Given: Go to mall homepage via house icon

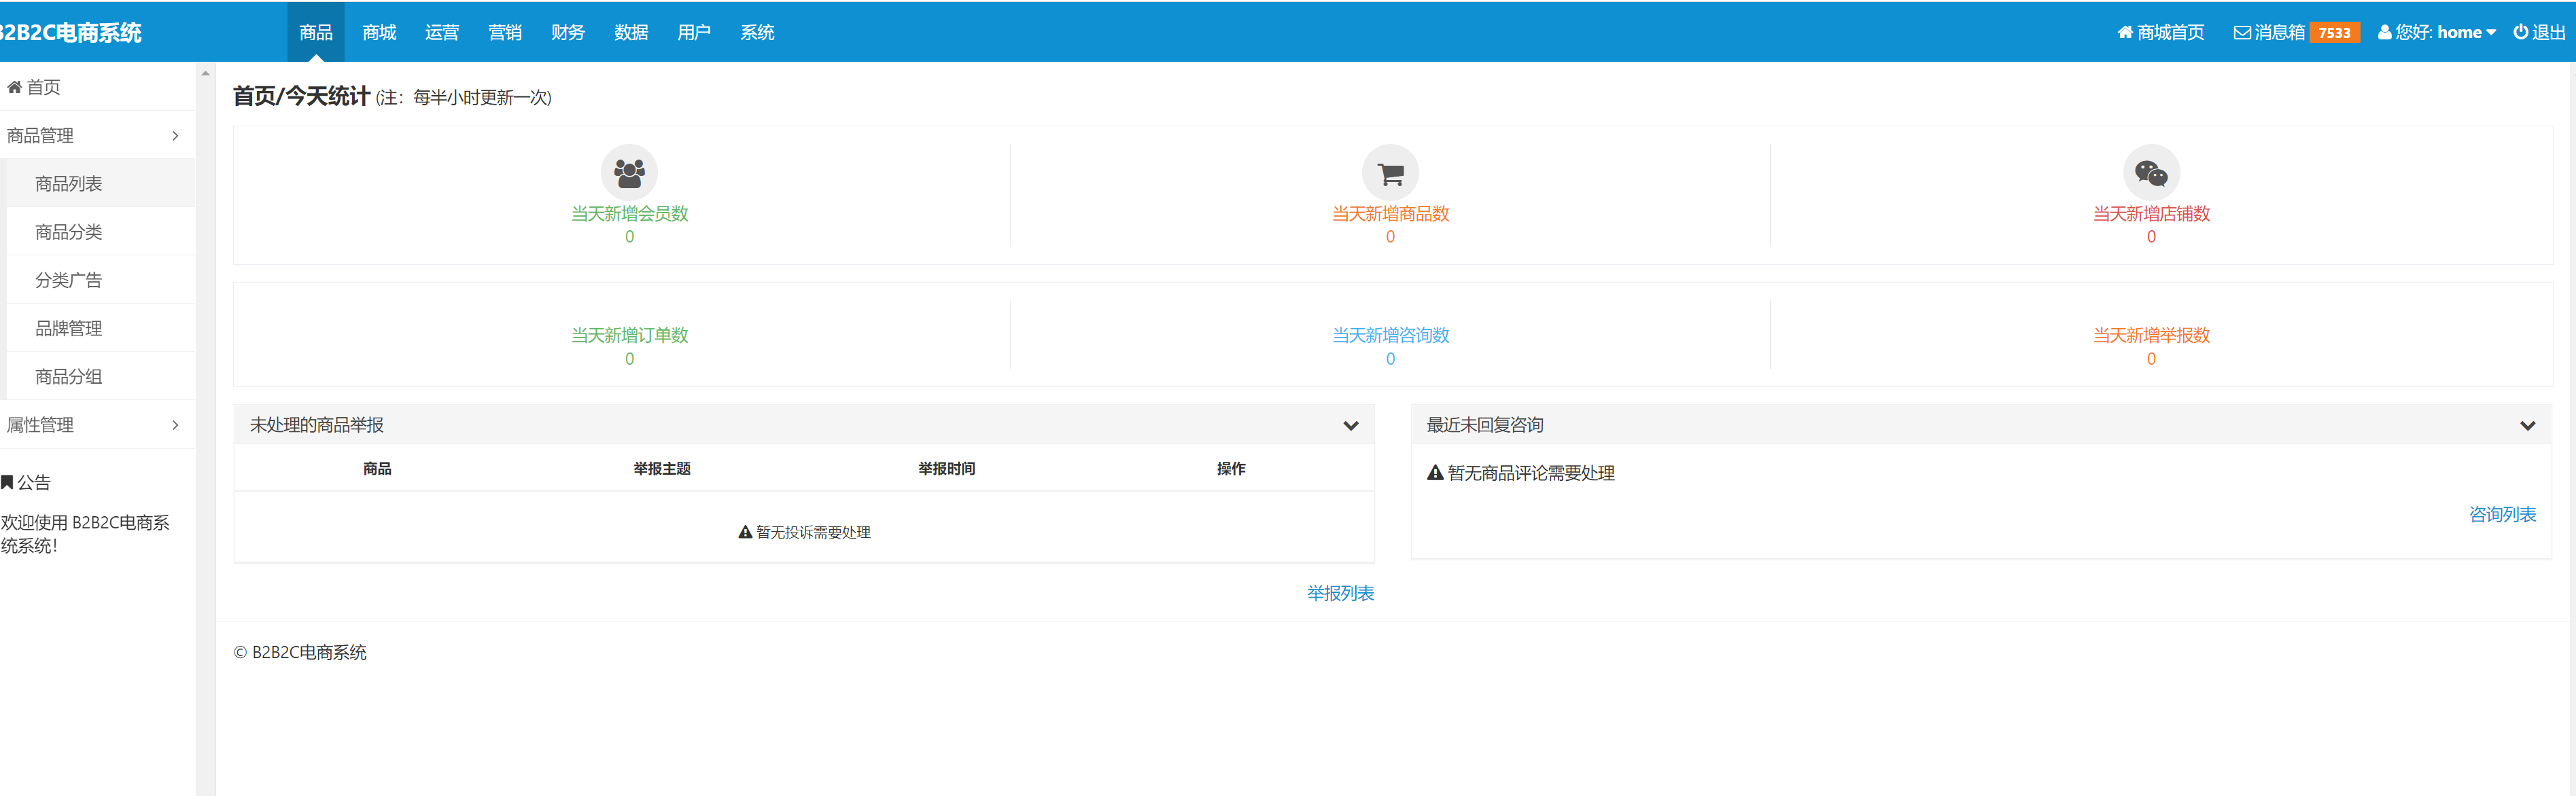Looking at the screenshot, I should [2125, 32].
